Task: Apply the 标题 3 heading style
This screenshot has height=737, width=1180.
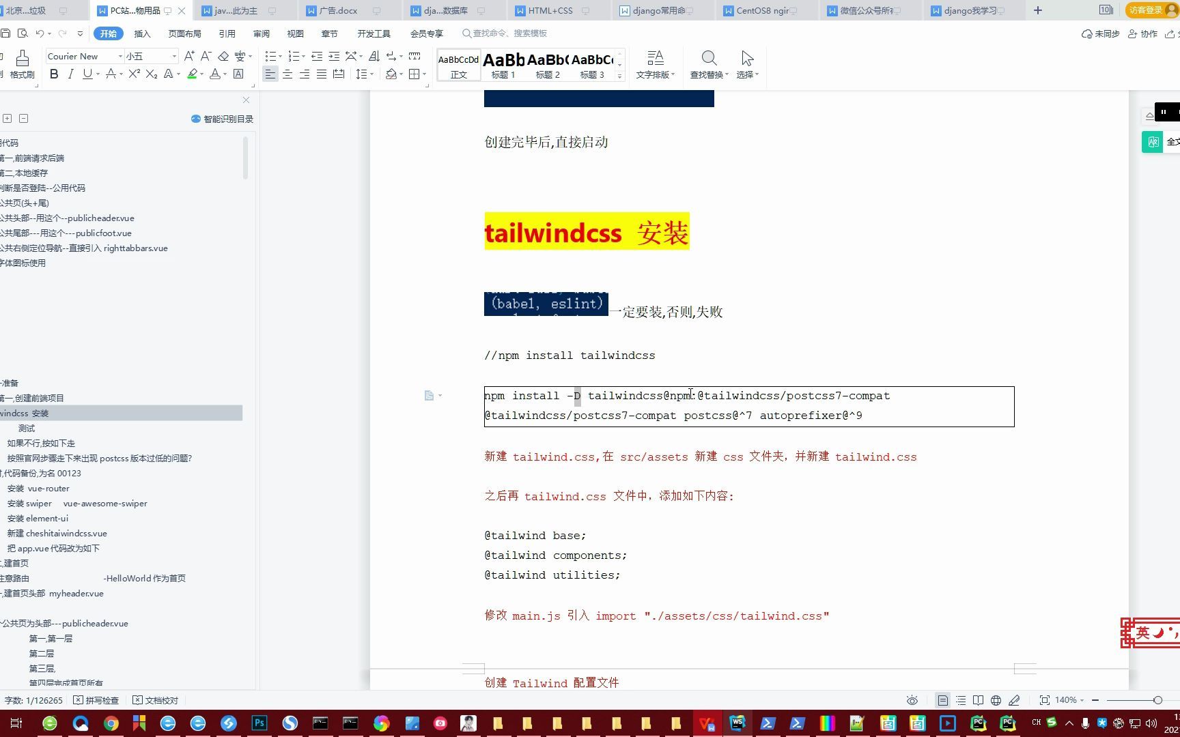Action: click(592, 66)
